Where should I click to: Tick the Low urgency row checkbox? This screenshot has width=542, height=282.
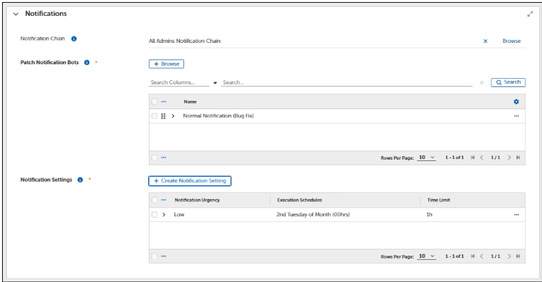(x=154, y=215)
